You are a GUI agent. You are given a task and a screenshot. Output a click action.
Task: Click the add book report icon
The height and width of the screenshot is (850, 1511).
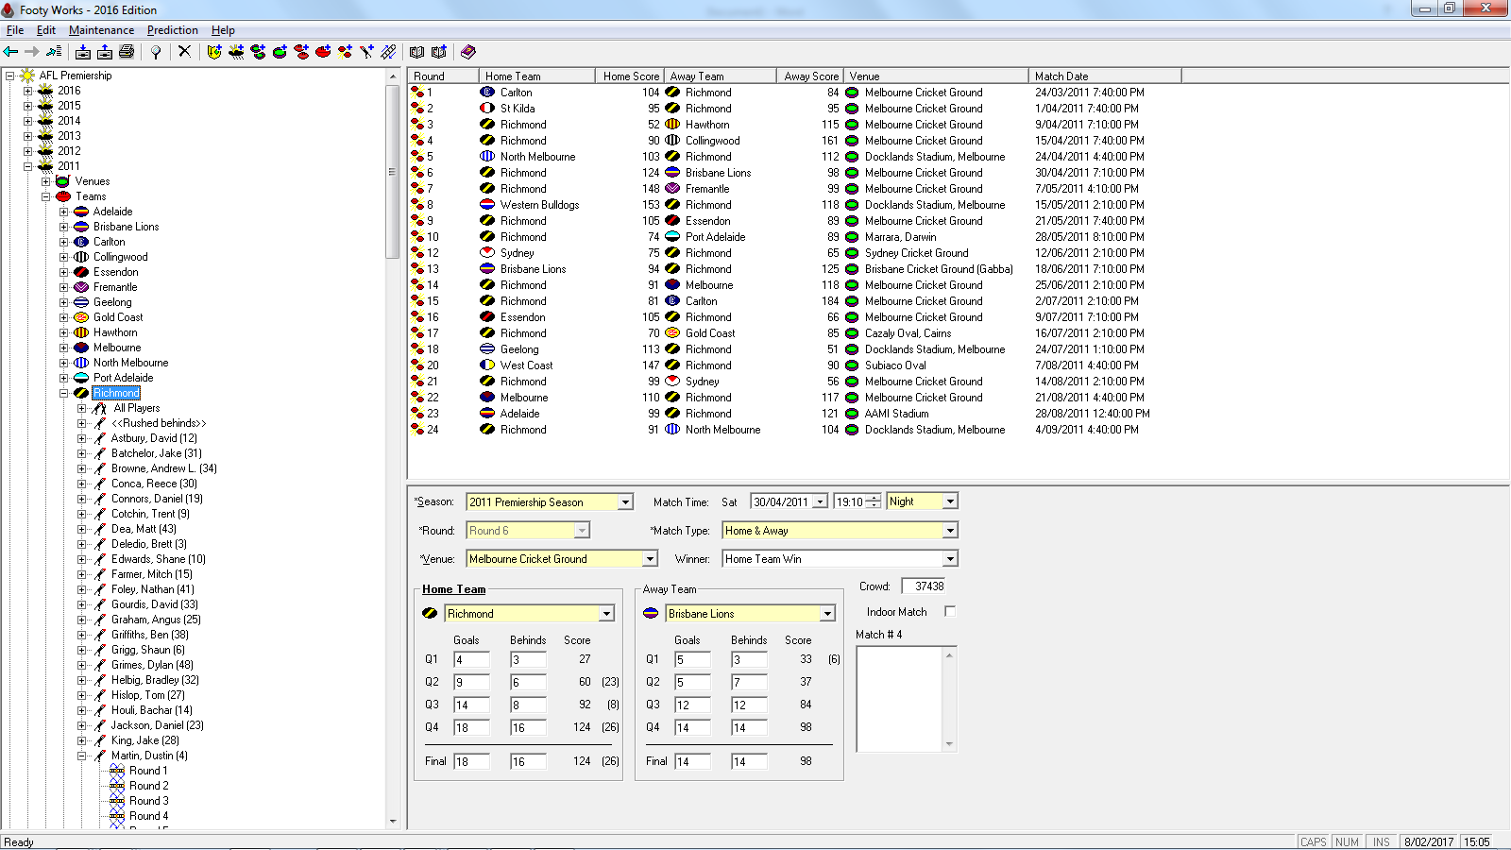click(x=438, y=52)
